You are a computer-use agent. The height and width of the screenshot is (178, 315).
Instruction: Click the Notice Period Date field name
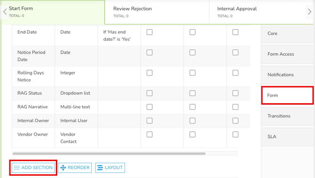(x=31, y=56)
